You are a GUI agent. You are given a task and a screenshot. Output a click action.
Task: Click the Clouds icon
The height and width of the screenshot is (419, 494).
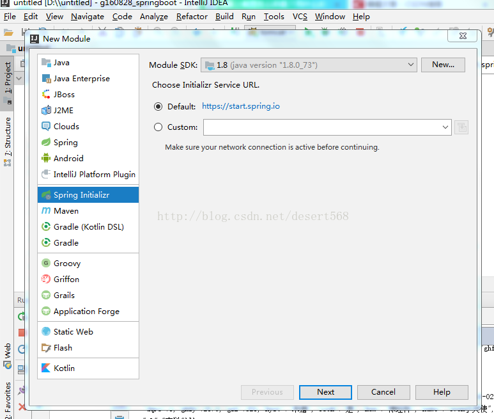click(46, 127)
